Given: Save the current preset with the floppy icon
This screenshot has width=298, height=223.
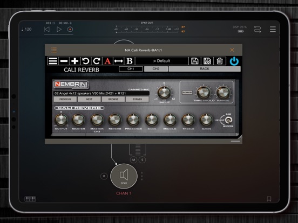Looking at the screenshot, I should tap(194, 61).
